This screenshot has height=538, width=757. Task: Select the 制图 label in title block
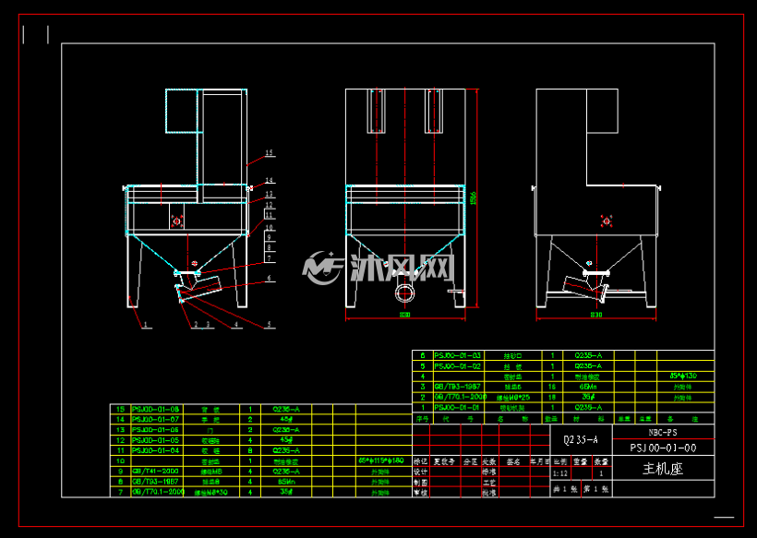tap(420, 482)
